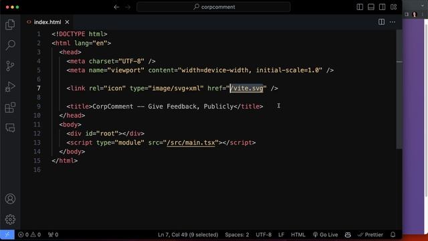Change indentation via Spaces: 2
The height and width of the screenshot is (241, 428).
point(237,234)
